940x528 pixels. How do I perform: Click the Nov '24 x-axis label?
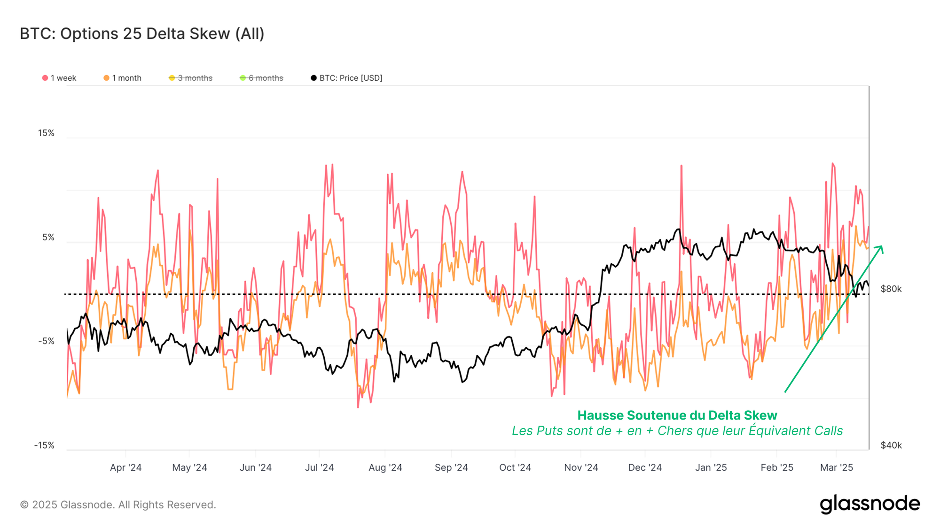[x=581, y=467]
